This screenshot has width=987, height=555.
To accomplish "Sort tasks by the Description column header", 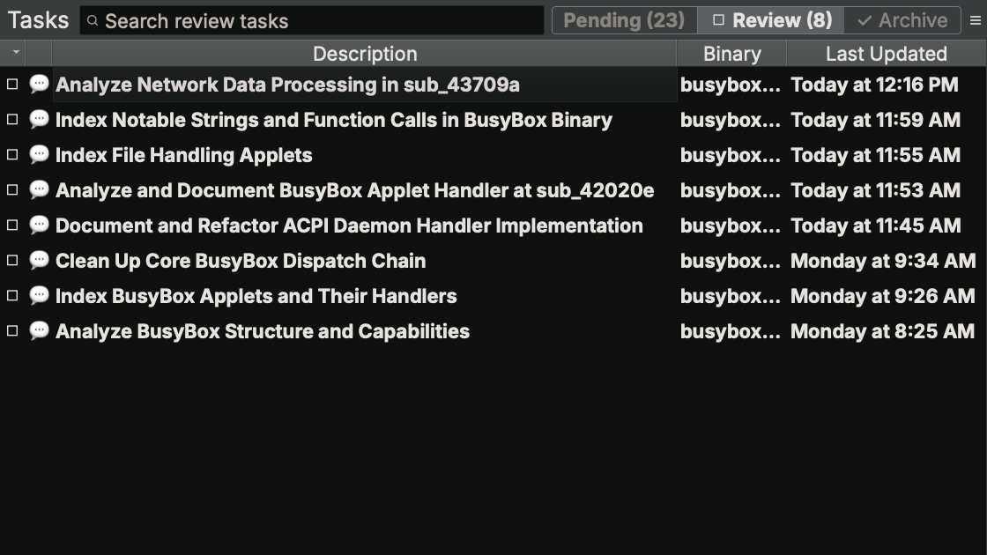I will tap(365, 53).
